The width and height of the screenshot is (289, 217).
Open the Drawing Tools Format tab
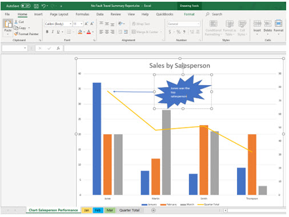click(189, 14)
